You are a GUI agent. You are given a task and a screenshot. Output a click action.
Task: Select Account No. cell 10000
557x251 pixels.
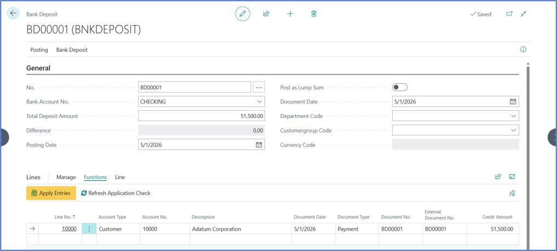(165, 229)
